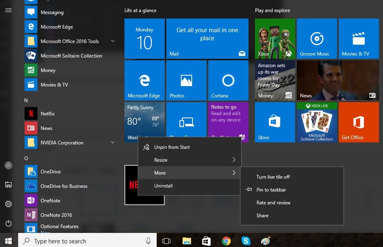Image resolution: width=383 pixels, height=247 pixels.
Task: Click the Type here to search box
Action: (x=87, y=241)
